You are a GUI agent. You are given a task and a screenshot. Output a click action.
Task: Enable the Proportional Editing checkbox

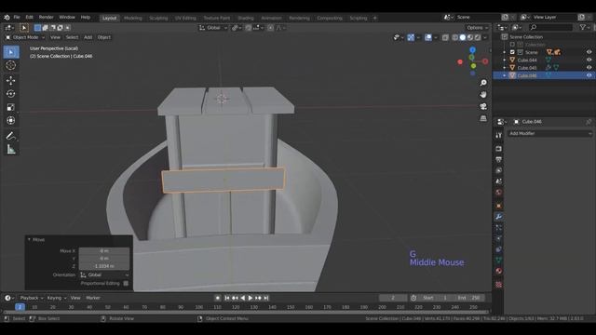(x=126, y=283)
